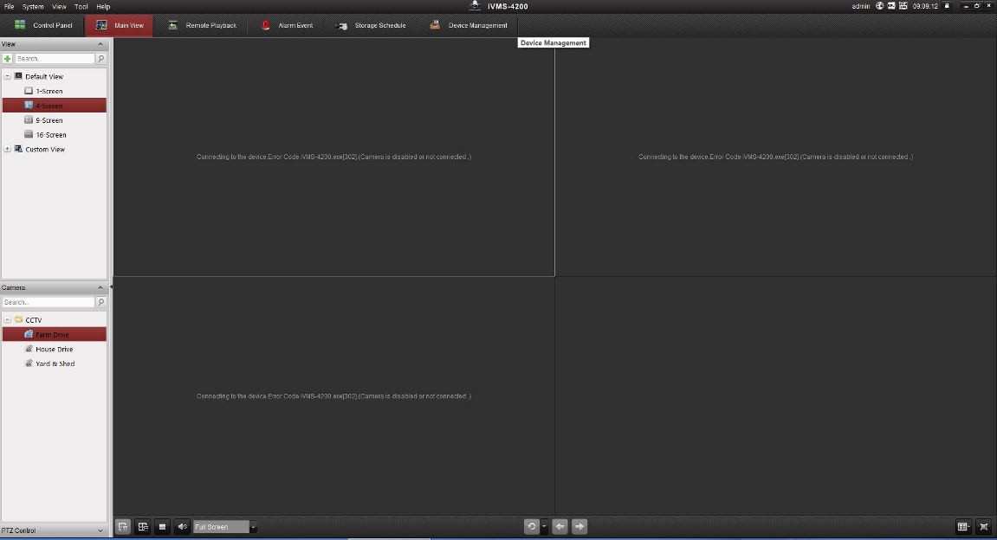Expand the Custom View tree node
Image resolution: width=997 pixels, height=540 pixels.
[8, 149]
